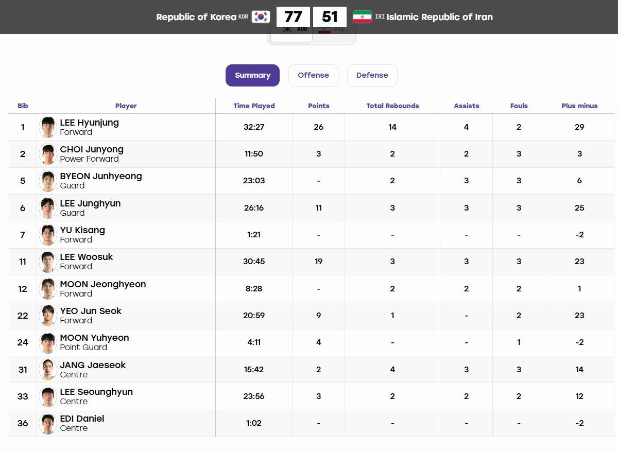
Task: Select the KOR team tab under scoreboard
Action: tap(291, 33)
